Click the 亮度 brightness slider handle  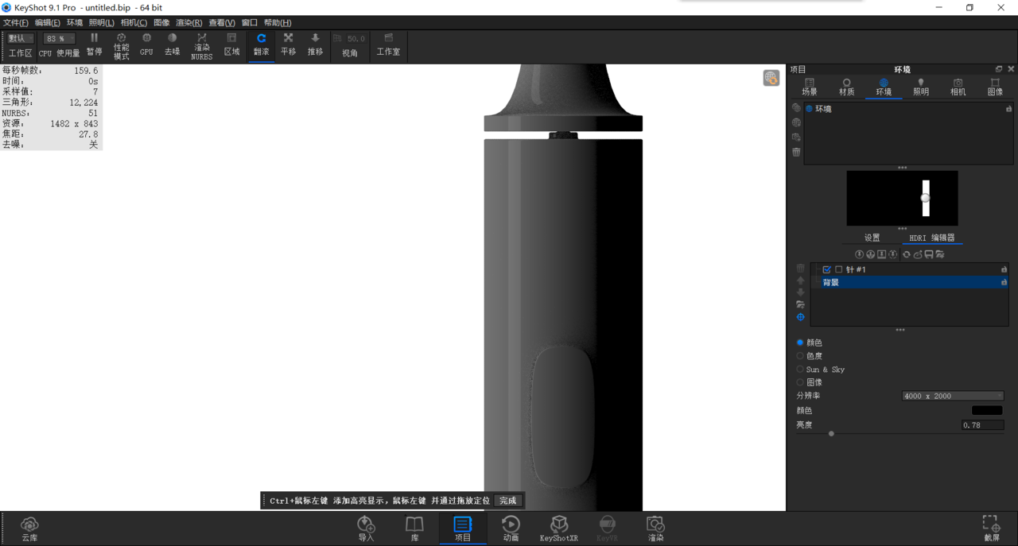(x=831, y=434)
